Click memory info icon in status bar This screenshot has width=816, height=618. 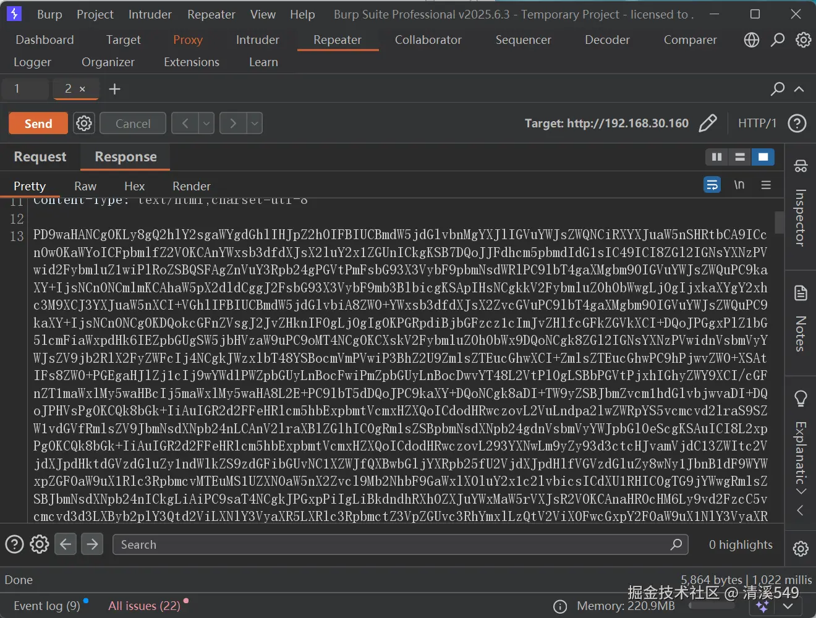[560, 606]
